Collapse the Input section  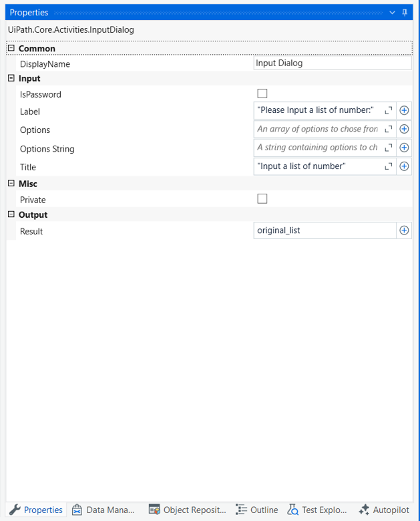(11, 78)
